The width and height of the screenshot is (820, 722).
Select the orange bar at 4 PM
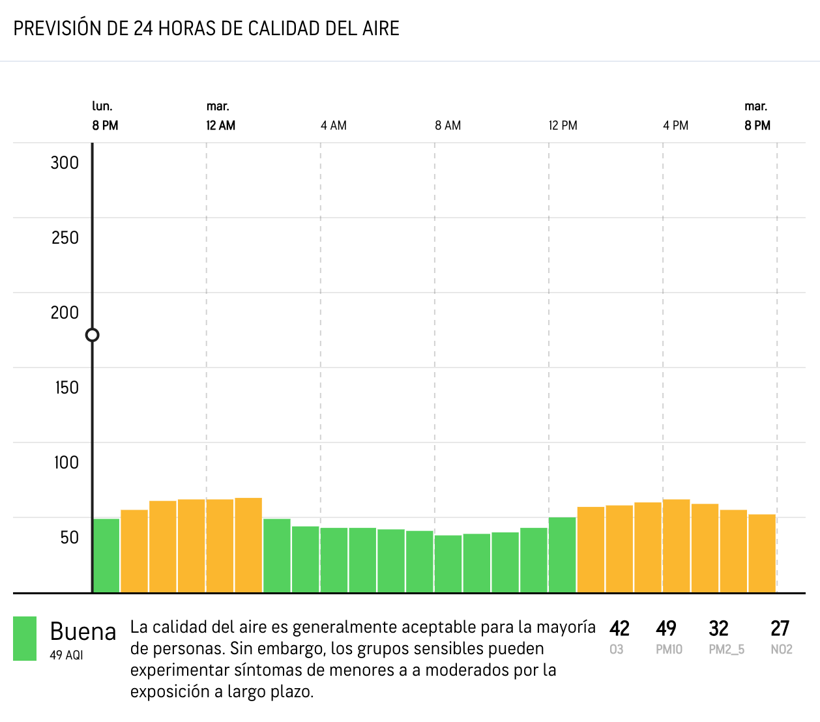[x=677, y=546]
